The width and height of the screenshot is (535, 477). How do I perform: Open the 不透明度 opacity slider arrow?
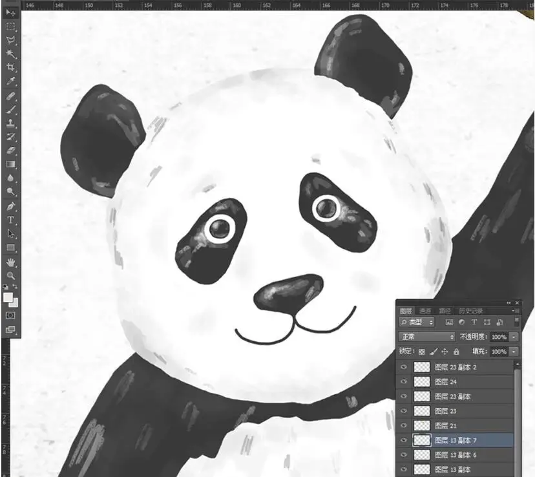click(x=514, y=337)
